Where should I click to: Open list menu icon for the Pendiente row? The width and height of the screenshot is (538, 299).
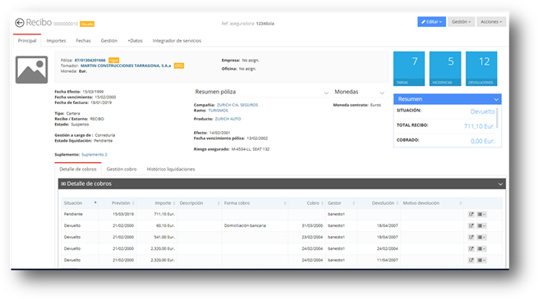pyautogui.click(x=481, y=214)
